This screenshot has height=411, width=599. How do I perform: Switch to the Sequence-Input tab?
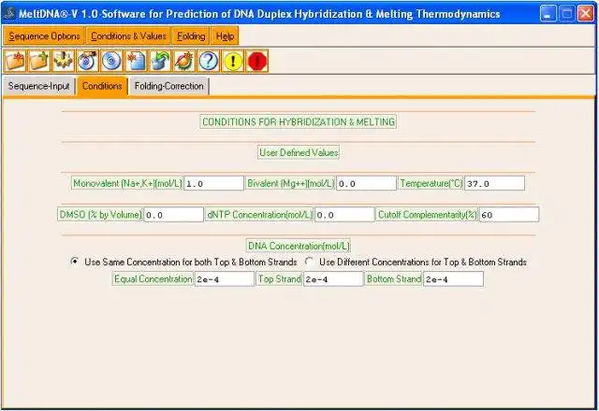coord(38,86)
